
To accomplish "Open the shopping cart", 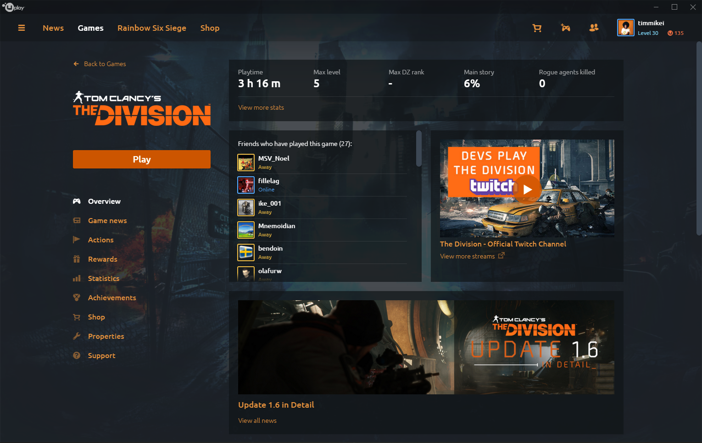I will click(x=537, y=28).
